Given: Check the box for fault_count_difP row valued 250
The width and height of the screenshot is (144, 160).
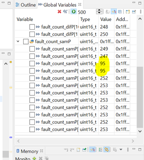Looking at the screenshot, I should [32, 34].
